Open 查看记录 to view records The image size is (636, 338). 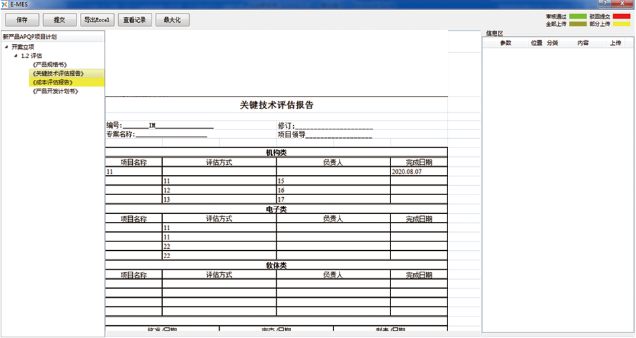(135, 20)
